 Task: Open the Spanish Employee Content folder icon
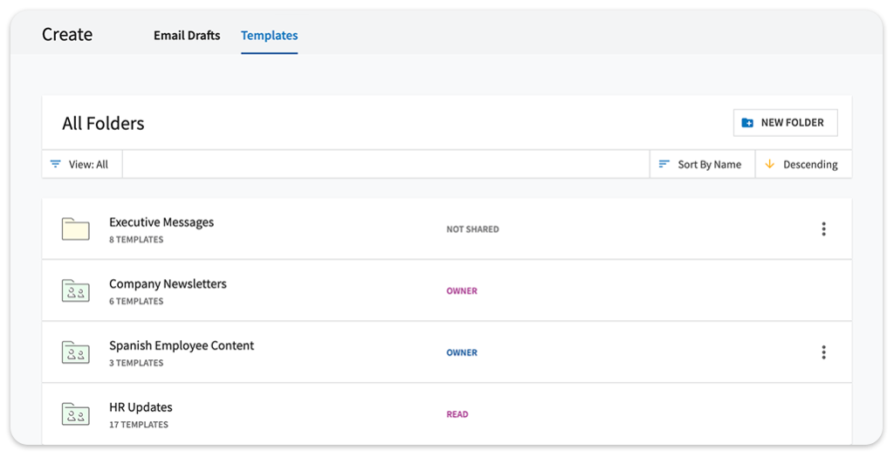click(76, 352)
